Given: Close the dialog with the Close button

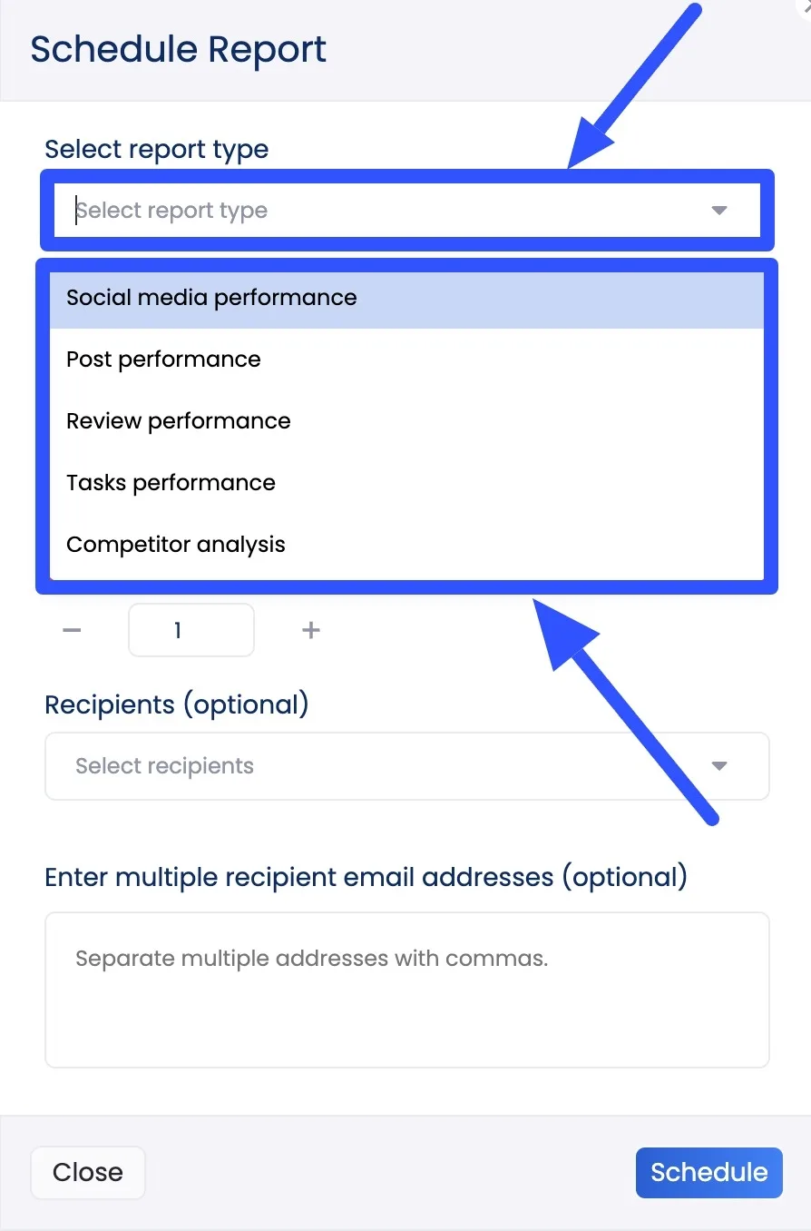Looking at the screenshot, I should [87, 1172].
